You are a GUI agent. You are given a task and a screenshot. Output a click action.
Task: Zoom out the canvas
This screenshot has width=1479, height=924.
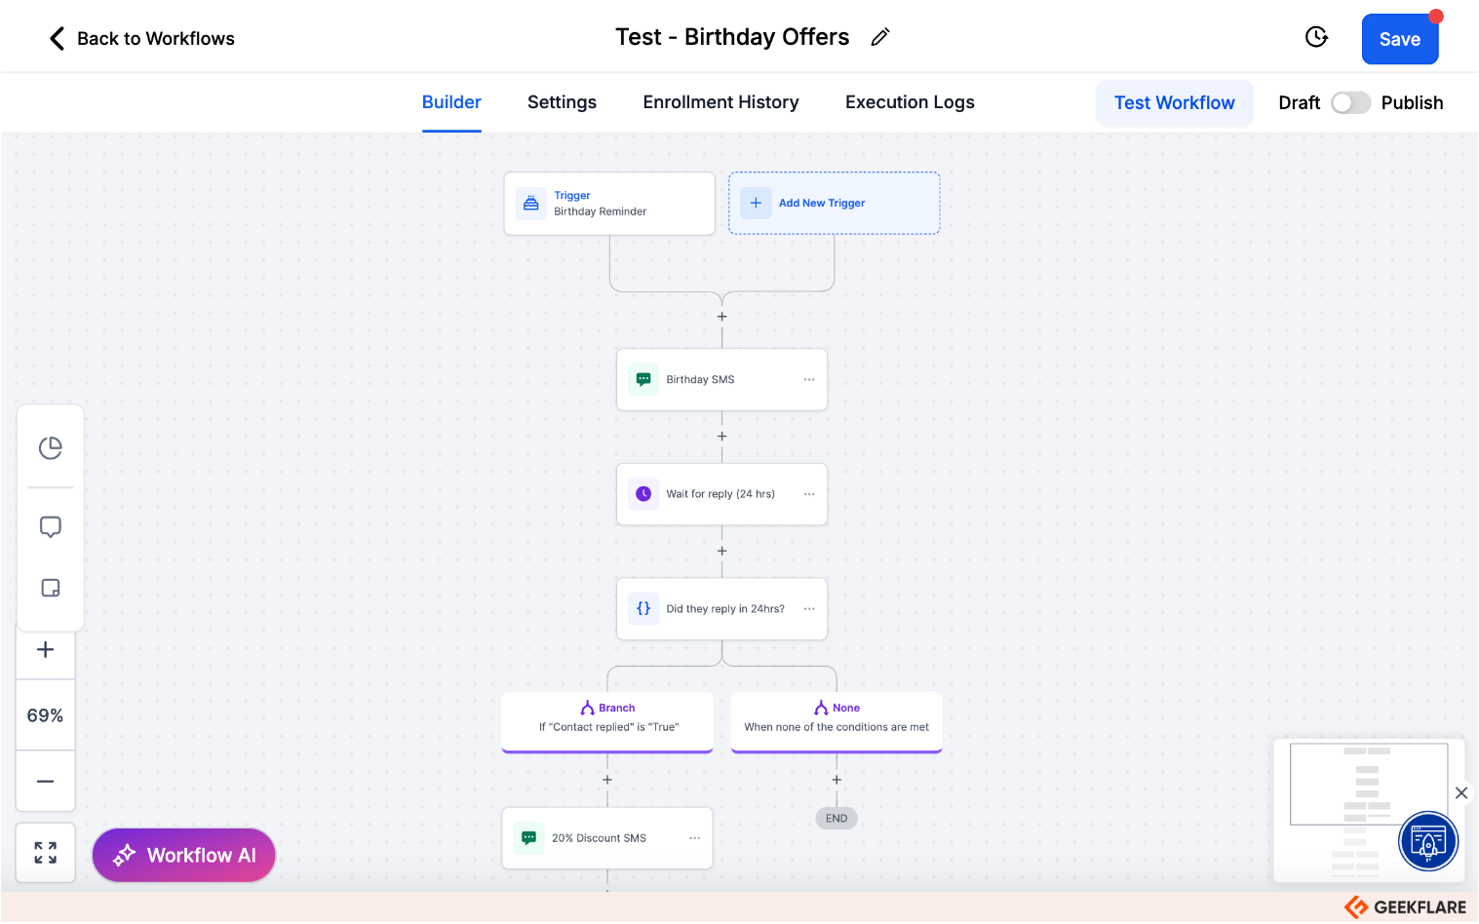point(45,781)
